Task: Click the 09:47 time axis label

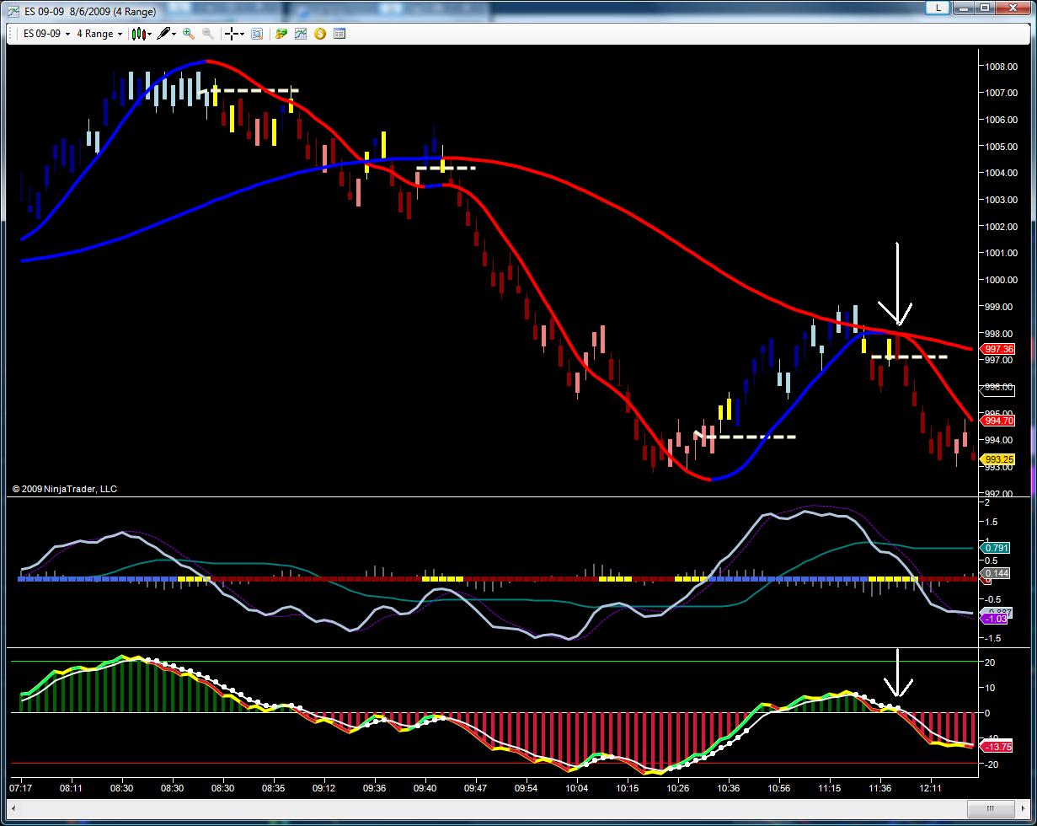Action: (x=476, y=789)
